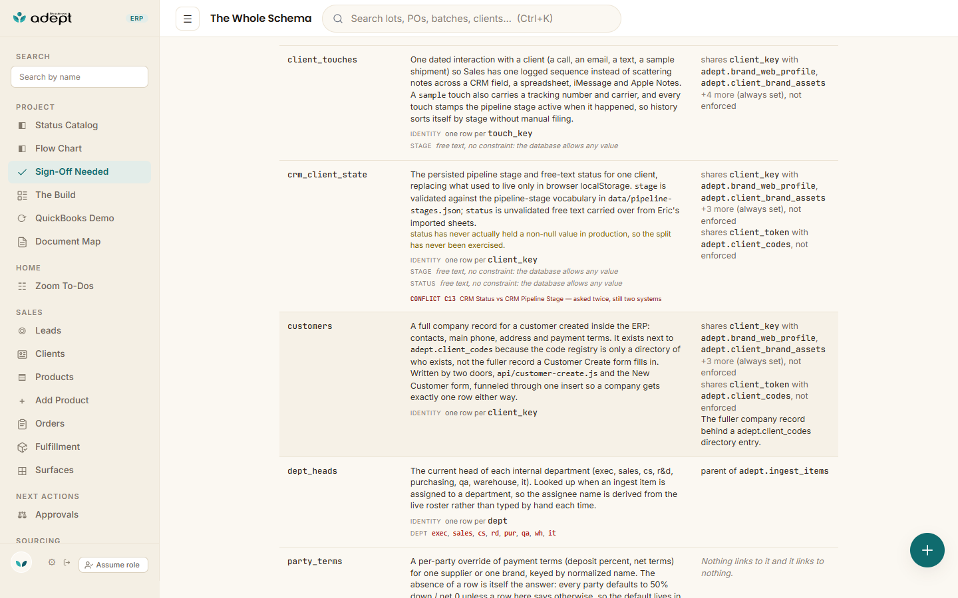Click the dept_heads table name

tap(312, 471)
